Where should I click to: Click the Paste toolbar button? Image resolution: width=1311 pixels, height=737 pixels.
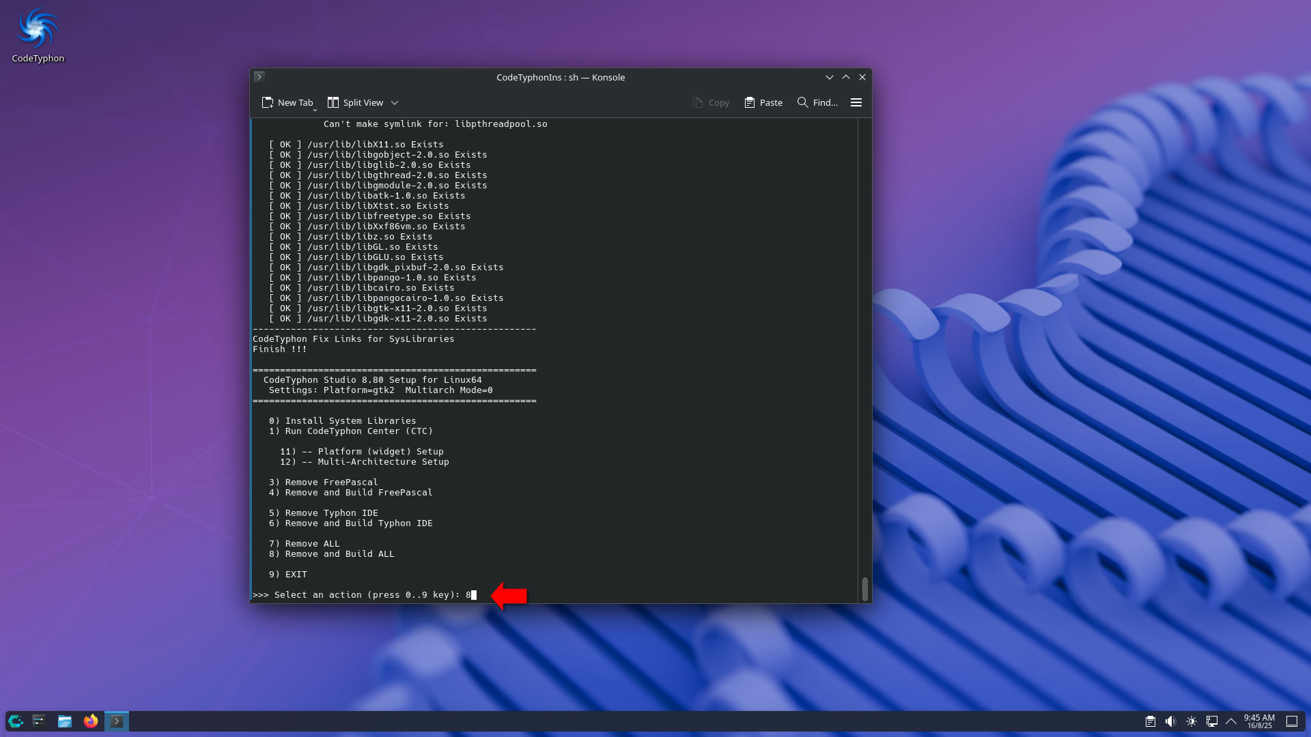pyautogui.click(x=763, y=102)
